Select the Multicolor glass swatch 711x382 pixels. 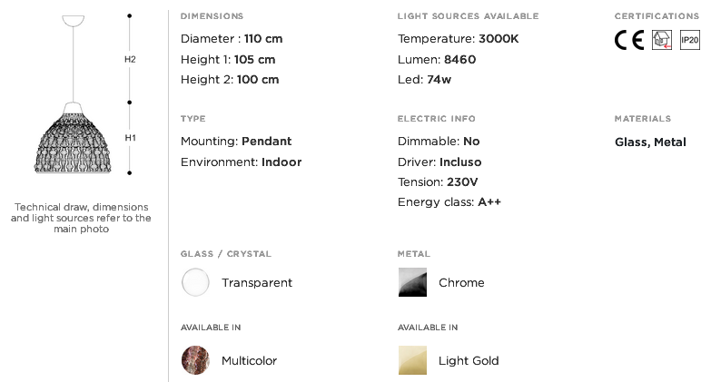[195, 360]
